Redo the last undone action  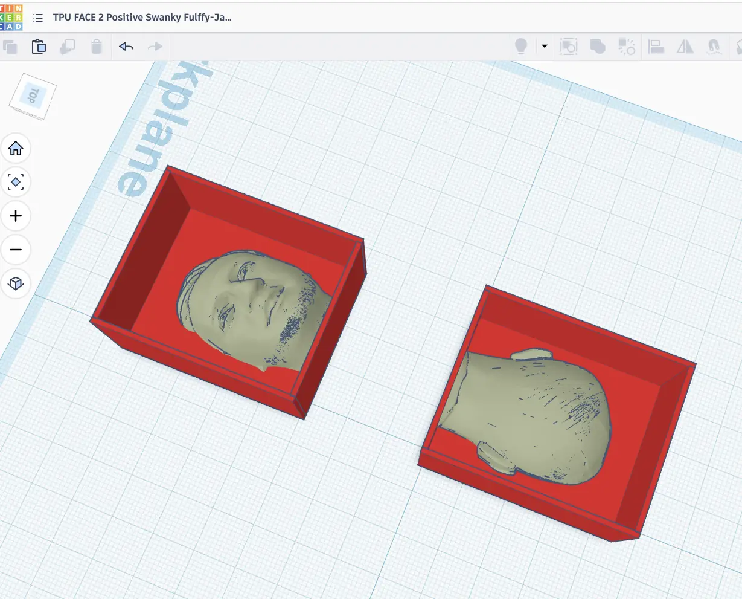tap(155, 47)
